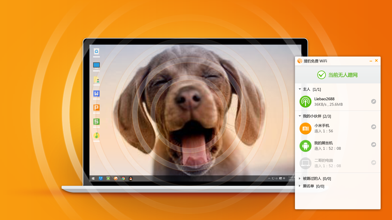Open the computer monitor desktop icon
The height and width of the screenshot is (220, 392).
point(96,65)
